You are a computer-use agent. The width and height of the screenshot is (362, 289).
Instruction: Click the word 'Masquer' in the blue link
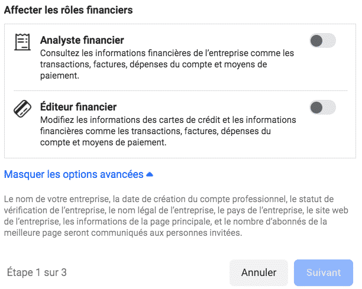pyautogui.click(x=23, y=174)
